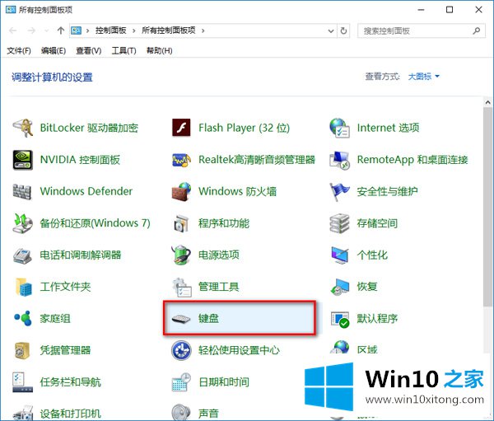Open the 电源选项 text link
Screen dimensions: 494x421
pos(219,255)
